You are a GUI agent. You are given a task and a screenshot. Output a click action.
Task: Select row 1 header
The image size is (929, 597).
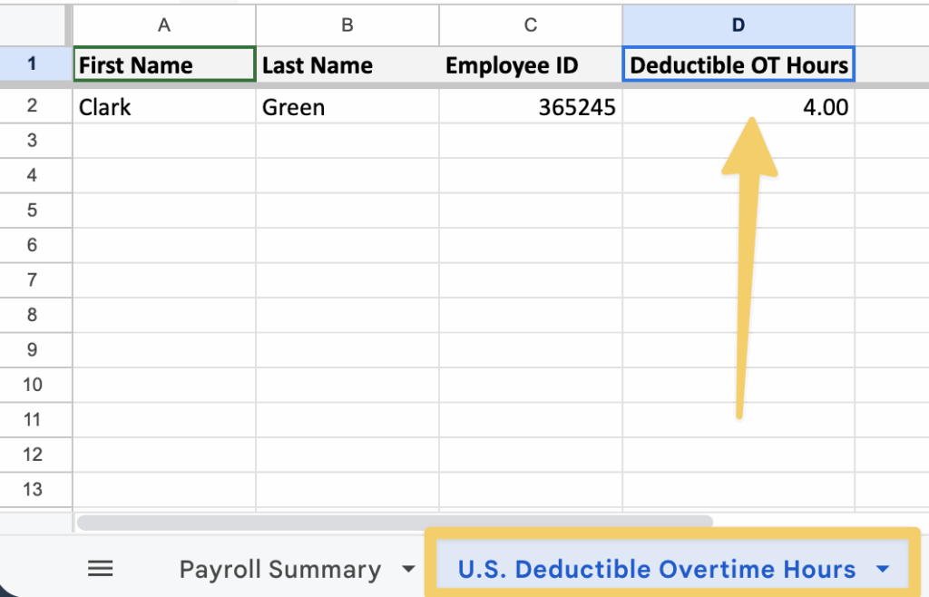[33, 64]
